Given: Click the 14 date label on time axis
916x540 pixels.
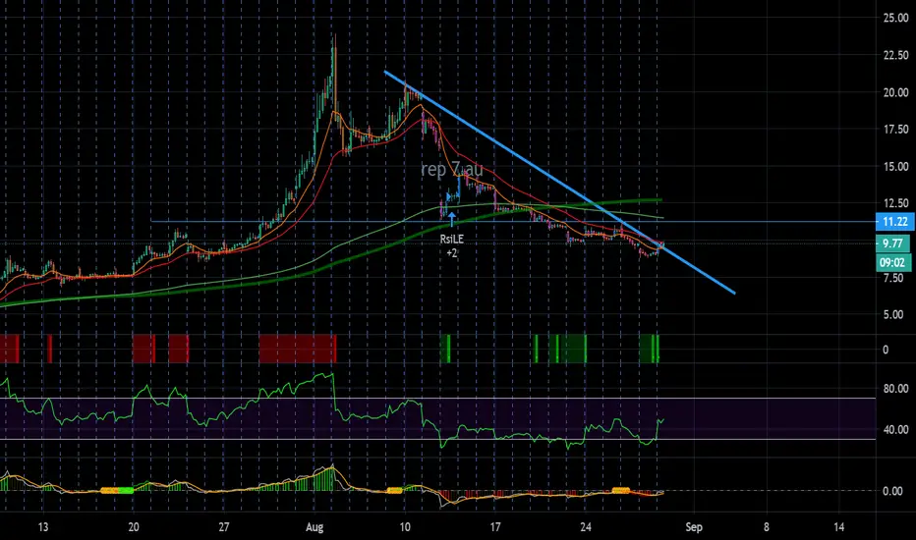Looking at the screenshot, I should coord(839,527).
